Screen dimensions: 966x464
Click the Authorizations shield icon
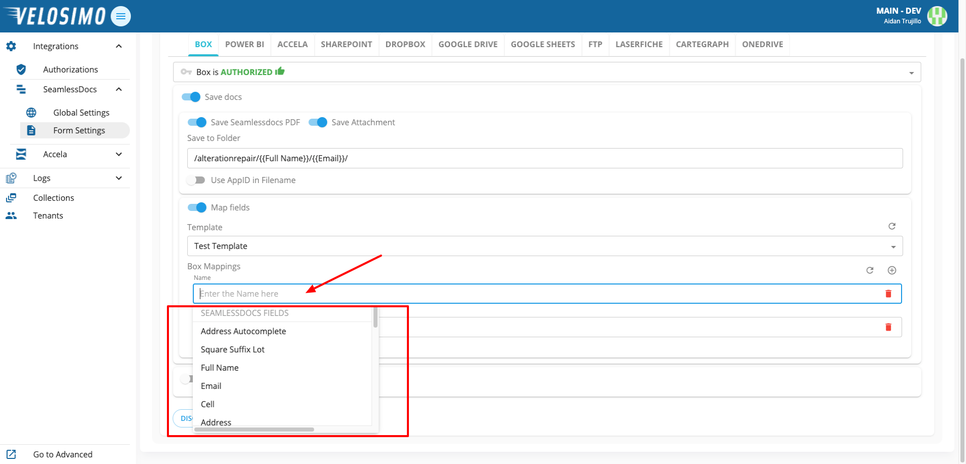21,69
